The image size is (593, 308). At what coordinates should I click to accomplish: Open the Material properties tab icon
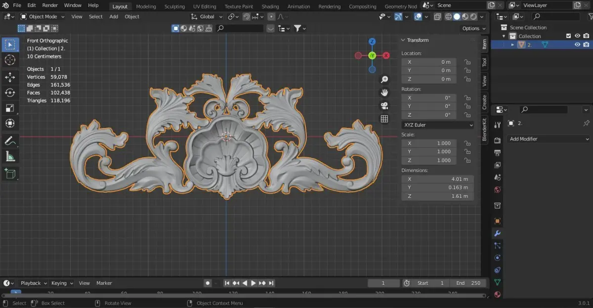tap(497, 295)
